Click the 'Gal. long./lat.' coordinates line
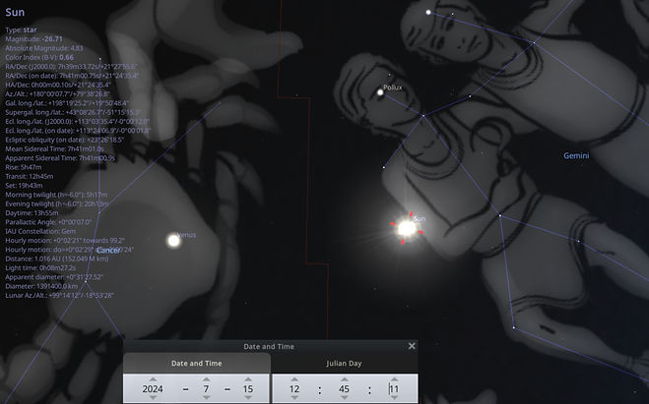Screen dimensions: 649x404 coord(67,103)
